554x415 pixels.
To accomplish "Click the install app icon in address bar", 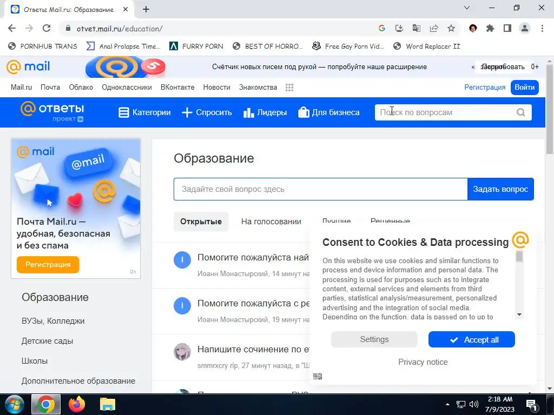I will pos(399,28).
